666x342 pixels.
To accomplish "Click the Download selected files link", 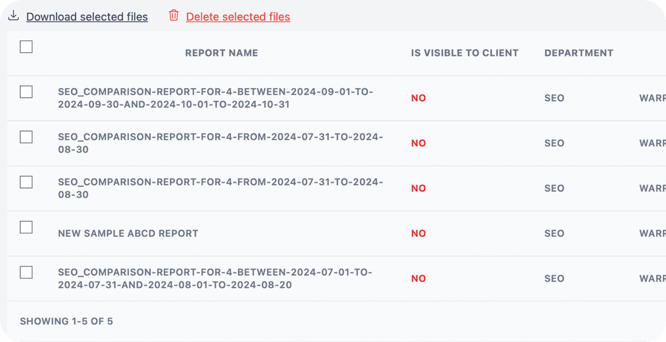I will tap(87, 17).
